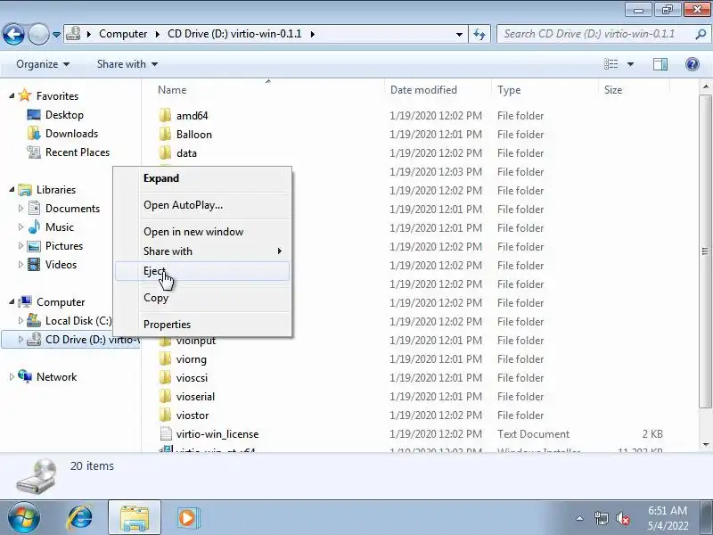
Task: Click the refresh button beside address bar
Action: (479, 34)
